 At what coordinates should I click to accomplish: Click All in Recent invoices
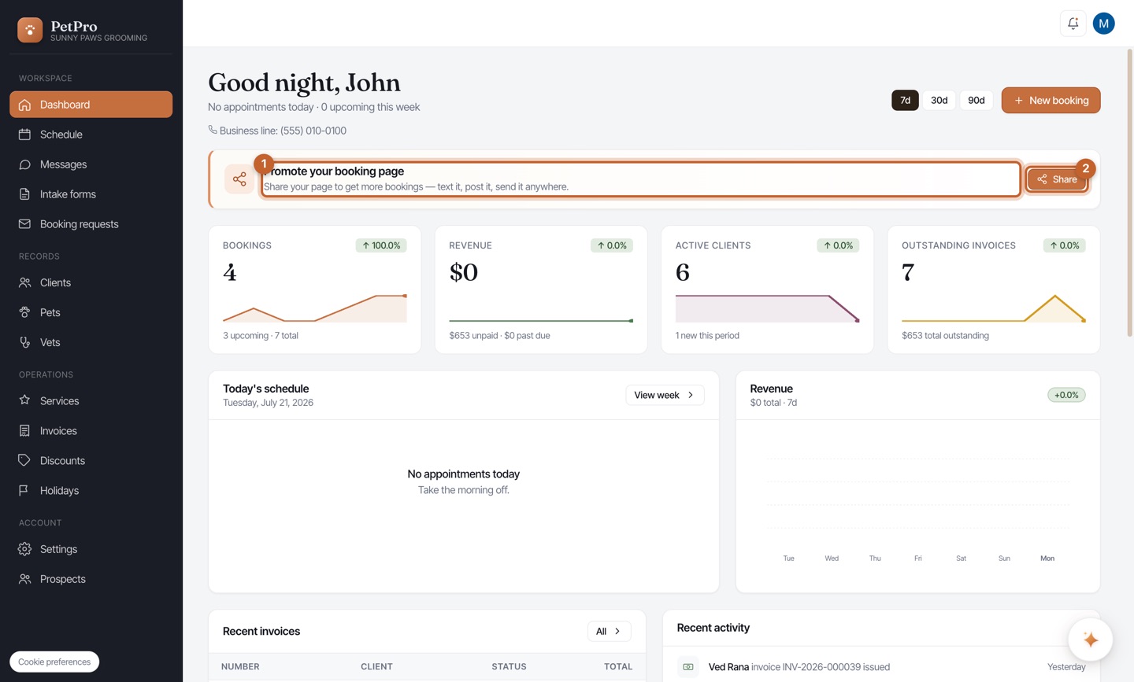point(609,631)
